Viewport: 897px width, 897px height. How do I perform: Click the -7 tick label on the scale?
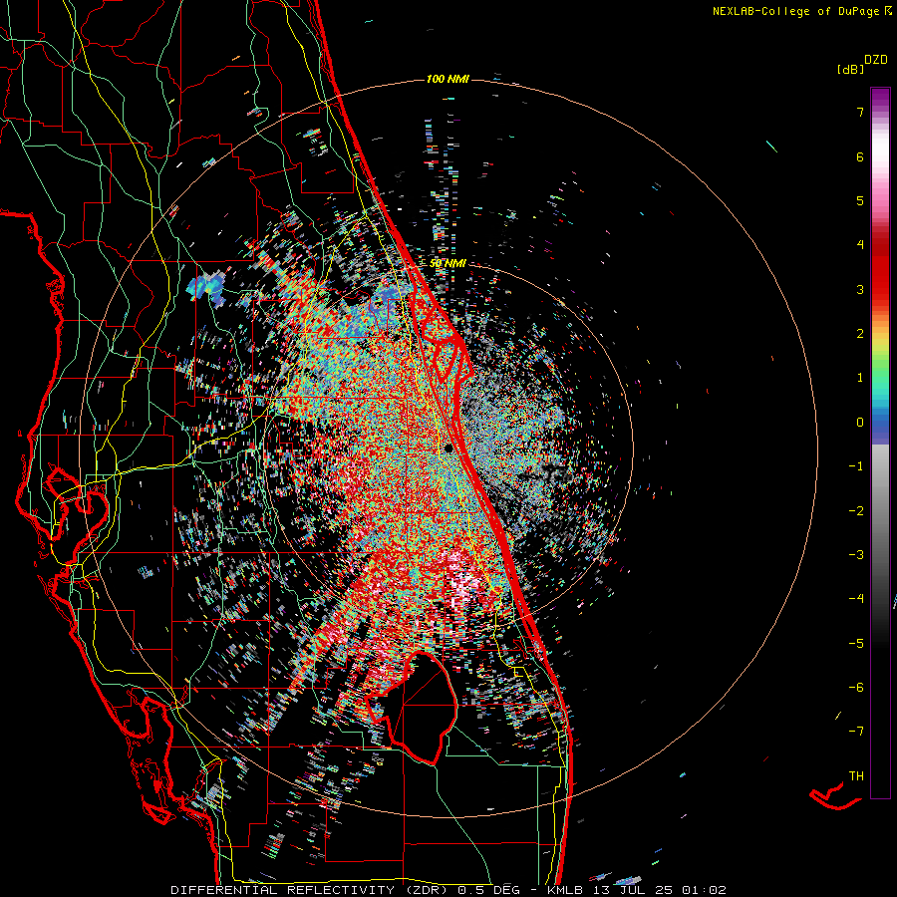click(856, 732)
